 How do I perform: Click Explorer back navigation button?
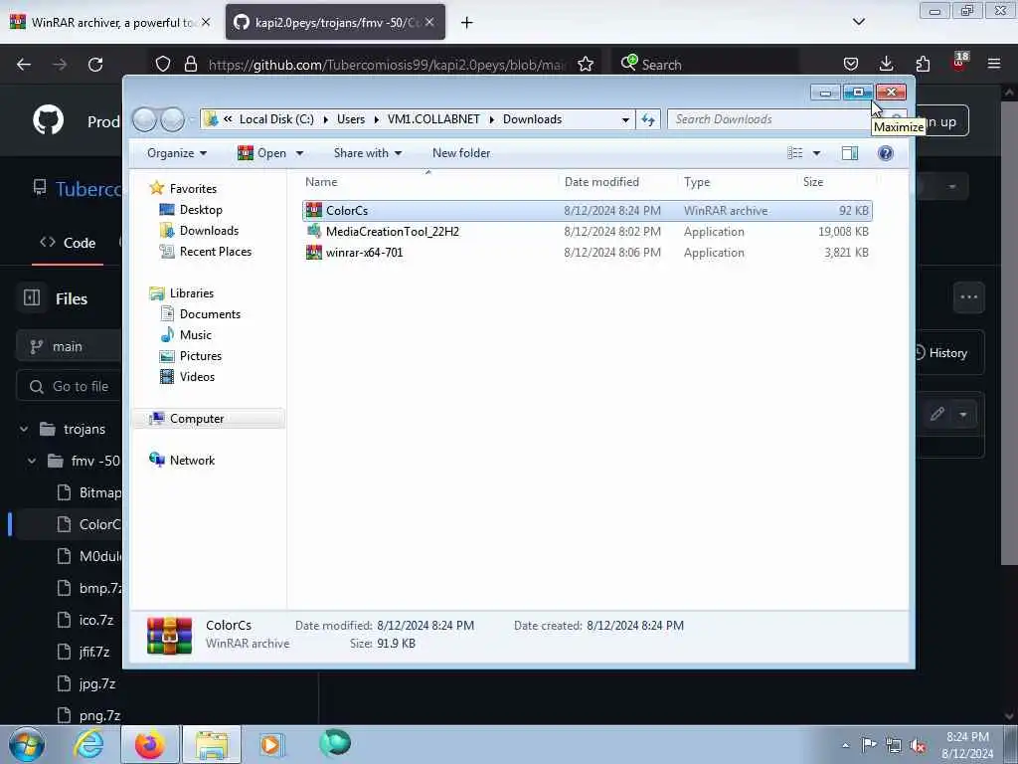[144, 119]
